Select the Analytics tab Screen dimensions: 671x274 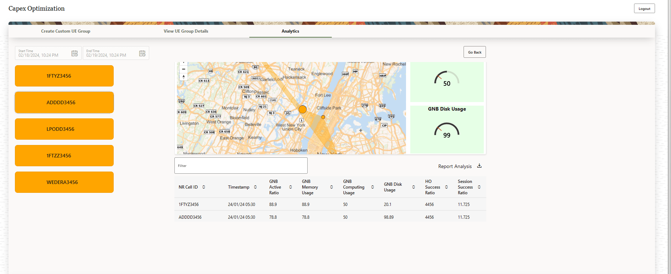291,31
